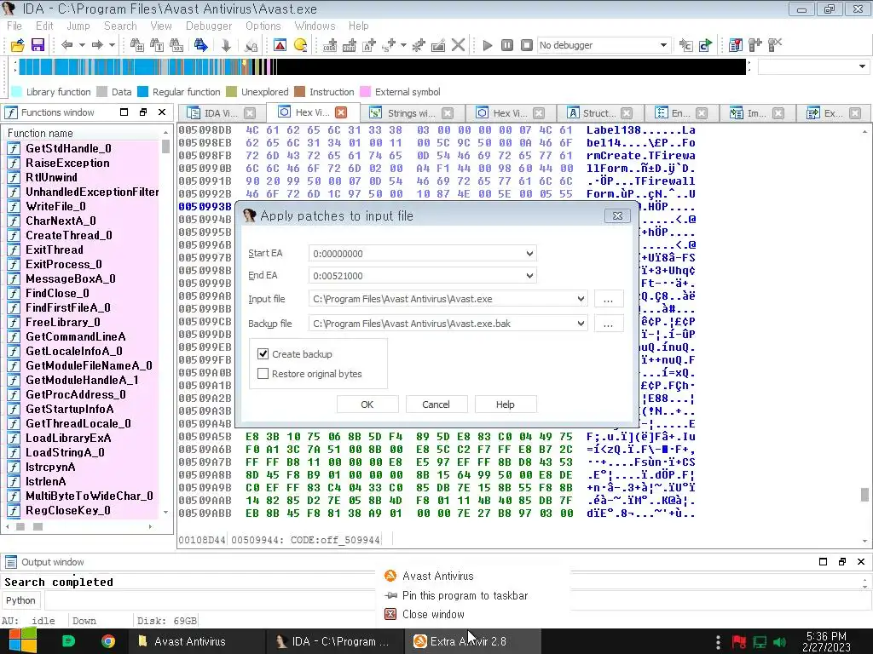Click the convert to ASCII string icon
The image size is (873, 654).
(x=369, y=45)
